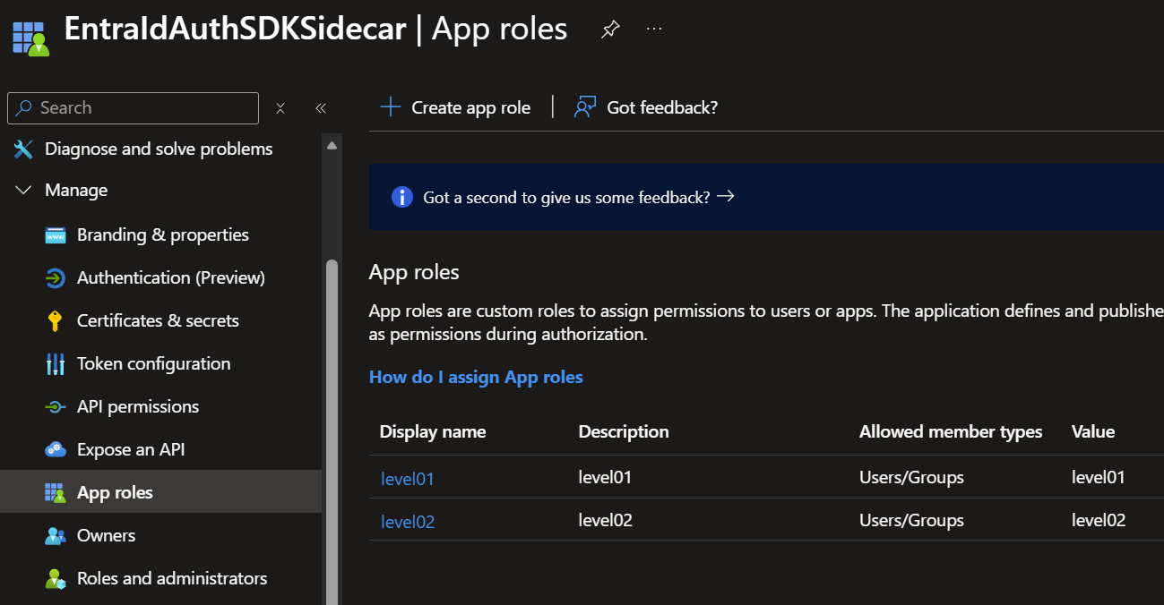Open the feedback banner link
The width and height of the screenshot is (1164, 605).
[x=579, y=197]
